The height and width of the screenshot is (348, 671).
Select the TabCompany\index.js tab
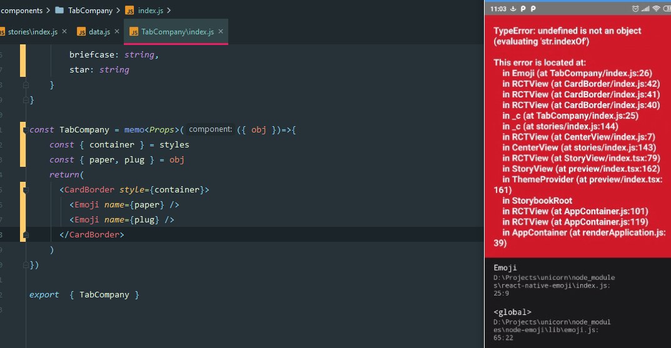tap(177, 32)
